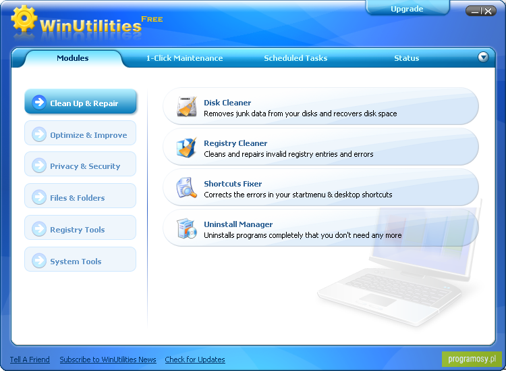Image resolution: width=506 pixels, height=371 pixels.
Task: Open the round dropdown arrow menu
Action: click(x=483, y=57)
